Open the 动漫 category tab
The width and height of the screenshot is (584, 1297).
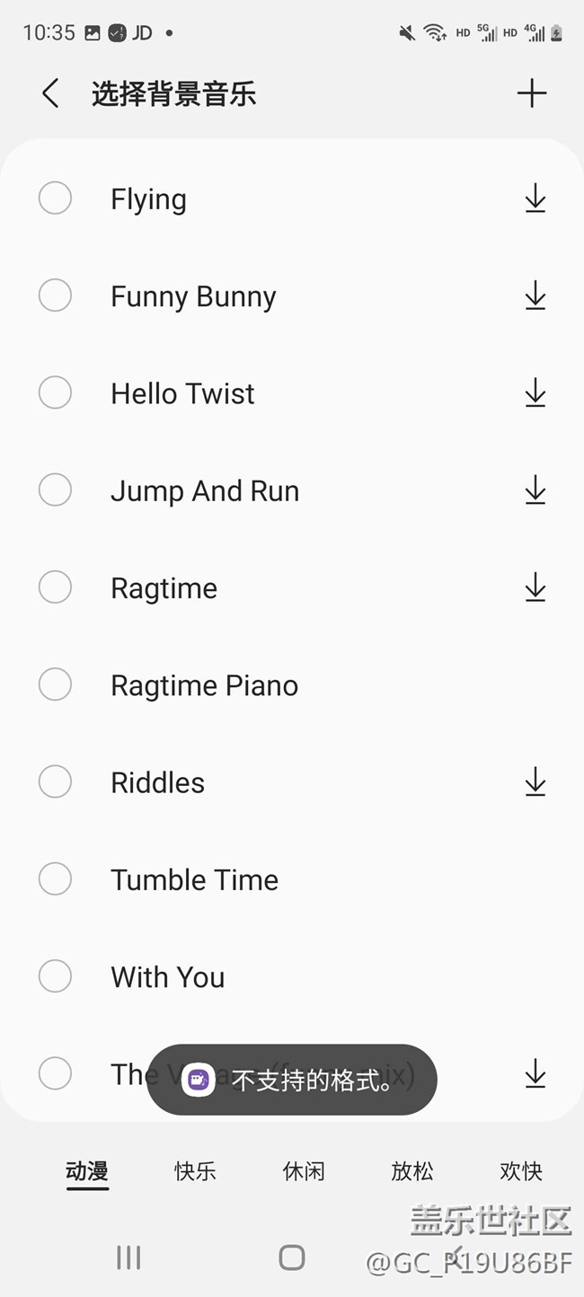pos(87,1171)
